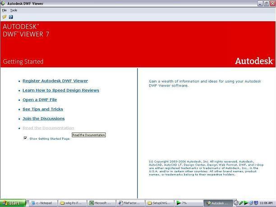Open Learn How to Speed Design Reviews

[x=61, y=90]
